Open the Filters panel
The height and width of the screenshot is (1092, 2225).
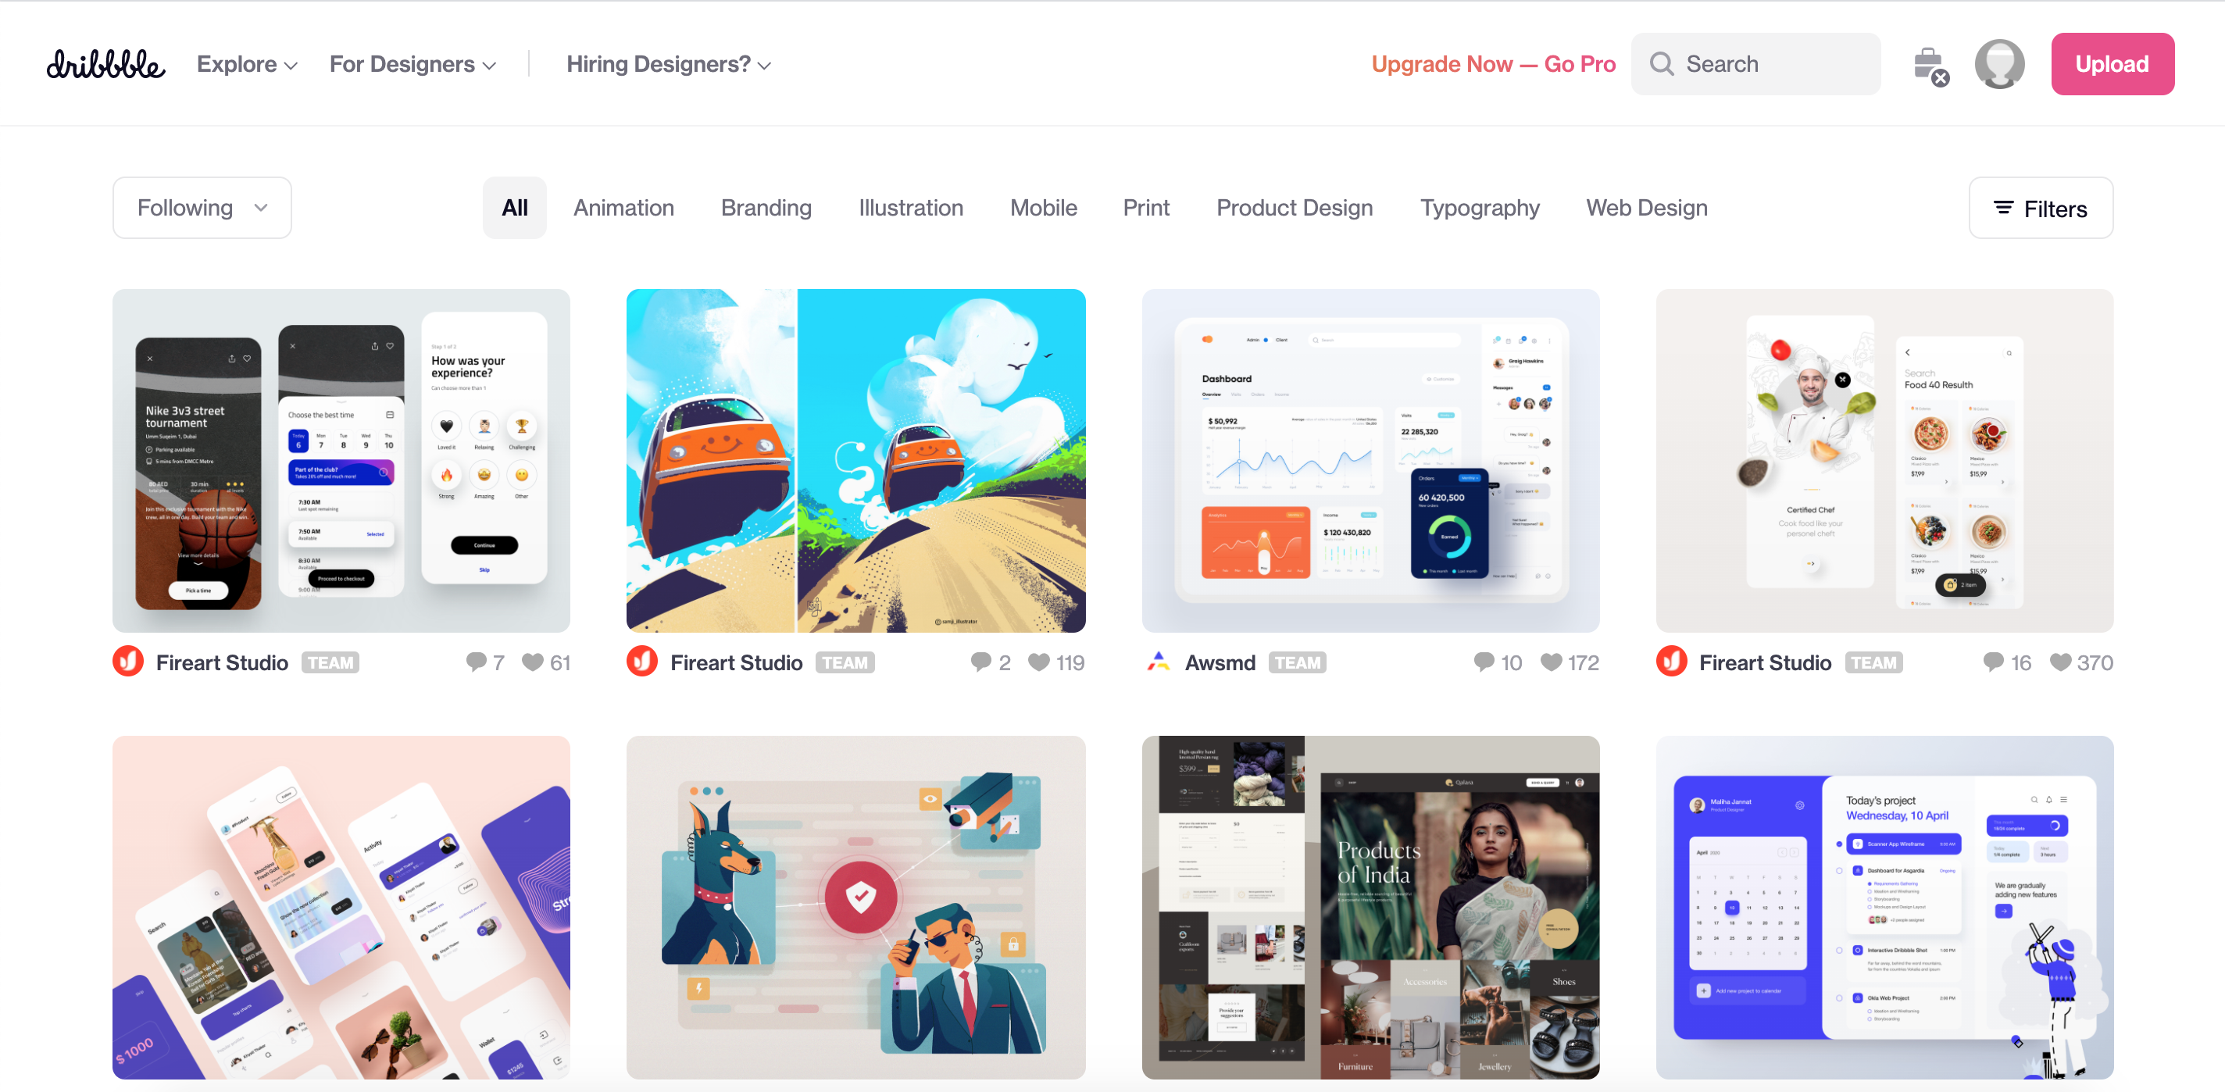click(2040, 209)
